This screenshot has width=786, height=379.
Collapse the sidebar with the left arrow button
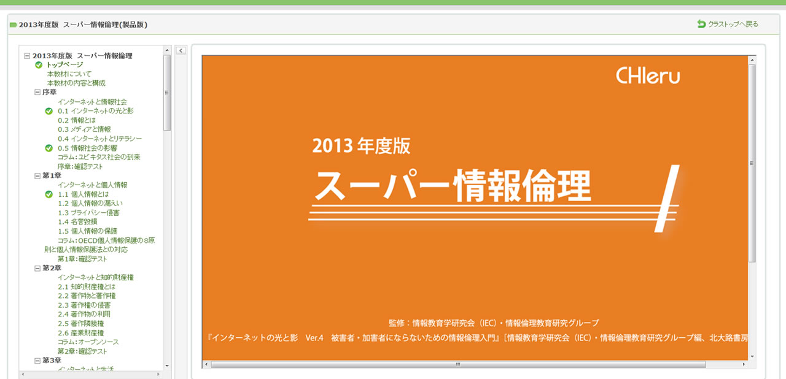tap(181, 50)
